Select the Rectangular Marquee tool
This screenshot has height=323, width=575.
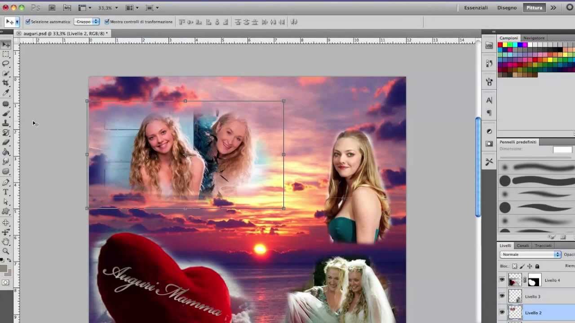click(6, 54)
